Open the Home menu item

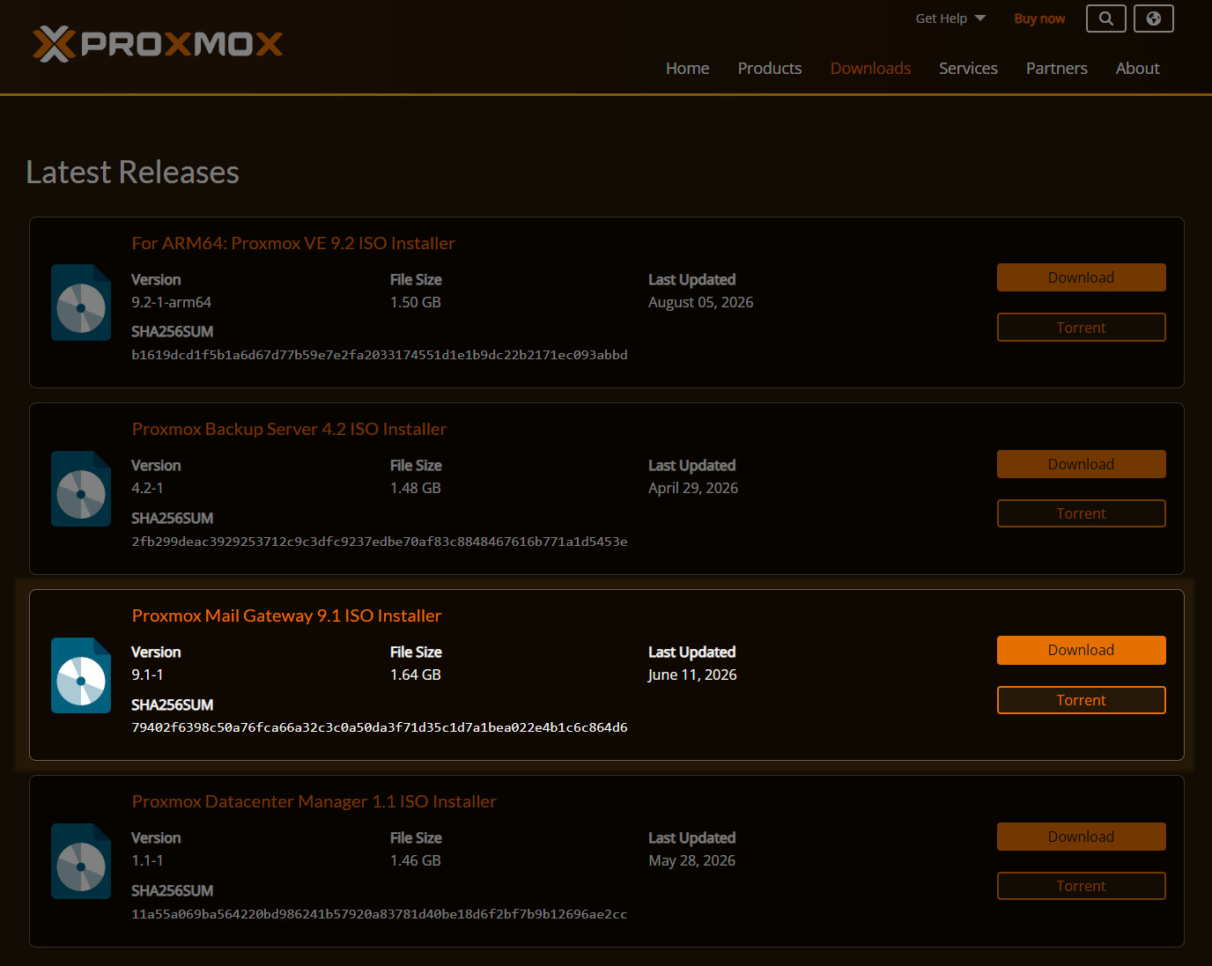click(x=687, y=69)
